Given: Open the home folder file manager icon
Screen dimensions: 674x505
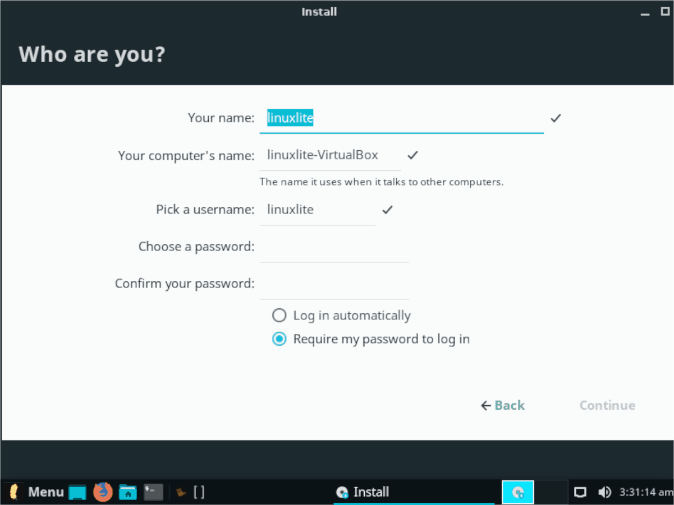Looking at the screenshot, I should [x=128, y=492].
